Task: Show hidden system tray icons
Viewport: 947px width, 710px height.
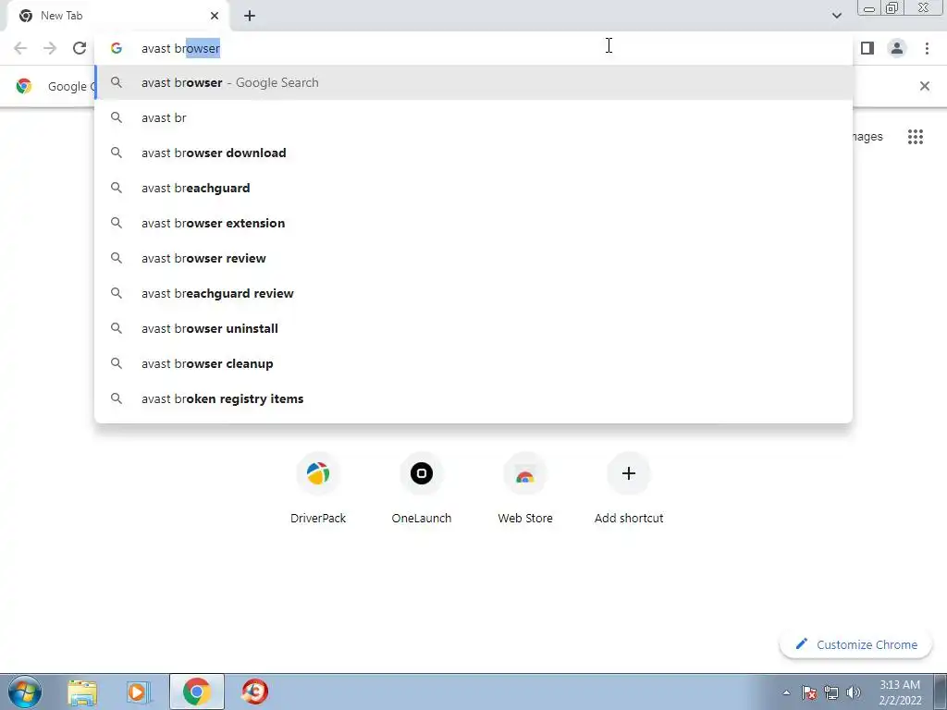Action: coord(786,692)
